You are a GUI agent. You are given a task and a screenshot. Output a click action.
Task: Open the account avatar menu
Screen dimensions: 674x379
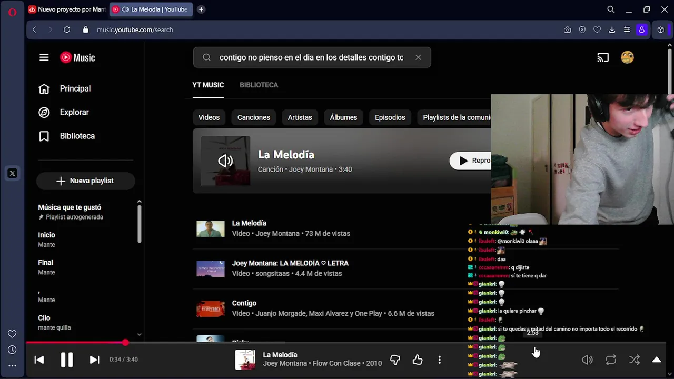(627, 57)
